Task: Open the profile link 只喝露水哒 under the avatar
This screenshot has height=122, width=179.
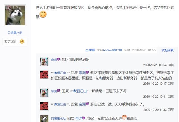Action: click(x=15, y=33)
